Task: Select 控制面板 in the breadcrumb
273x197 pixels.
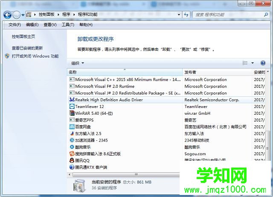Action: (x=46, y=14)
